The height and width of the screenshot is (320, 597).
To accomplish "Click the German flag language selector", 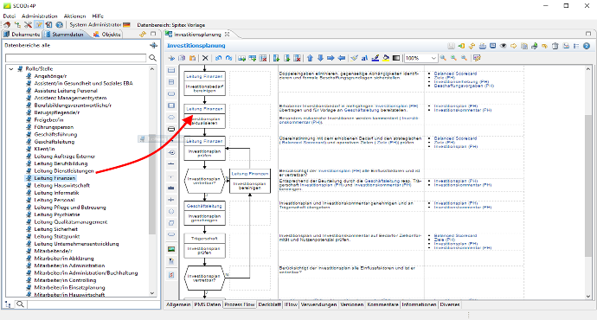I will [126, 25].
